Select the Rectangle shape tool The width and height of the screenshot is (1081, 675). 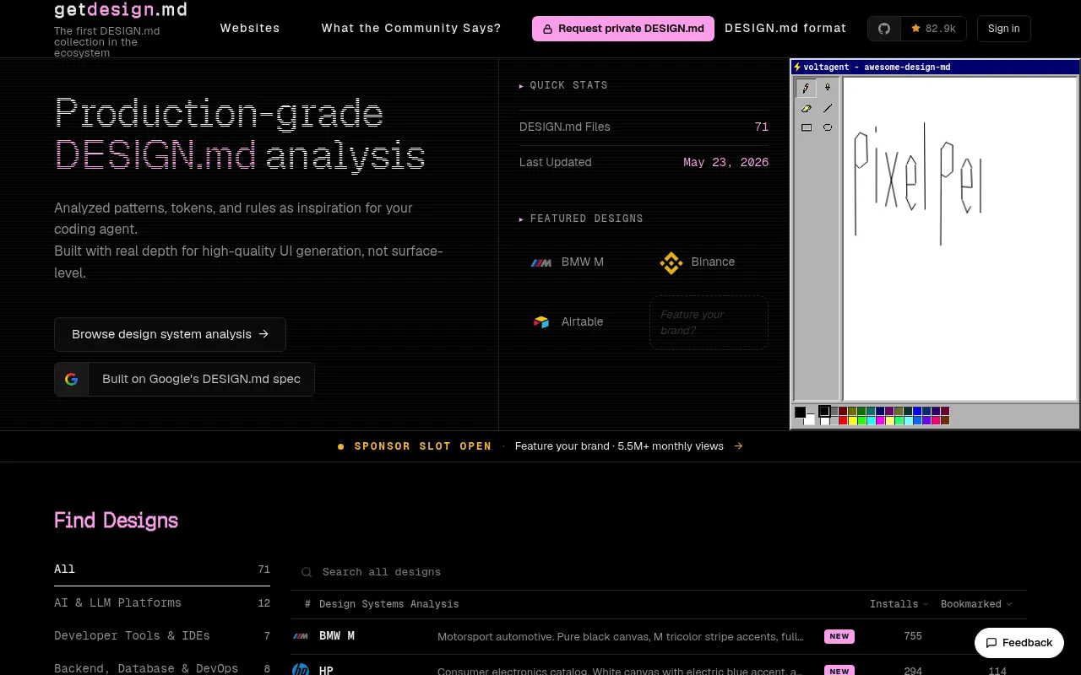tap(807, 127)
